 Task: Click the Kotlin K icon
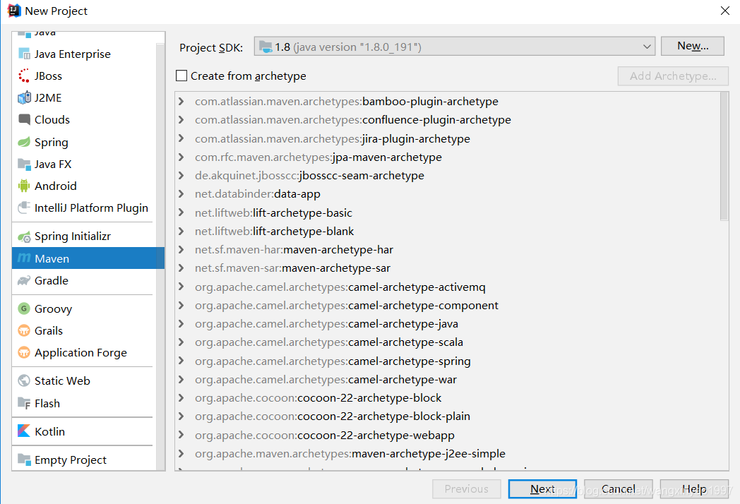(24, 431)
